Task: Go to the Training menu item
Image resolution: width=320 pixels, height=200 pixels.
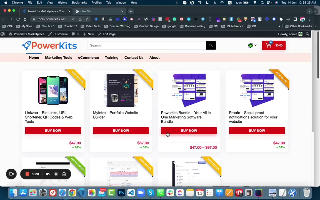Action: click(x=111, y=57)
